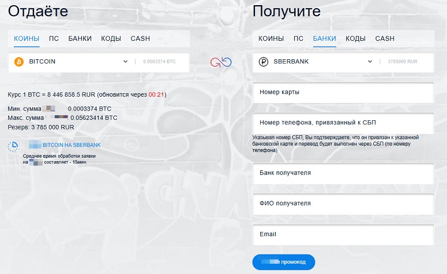447x274 pixels.
Task: Expand the BITCOIN currency dropdown
Action: tap(125, 62)
